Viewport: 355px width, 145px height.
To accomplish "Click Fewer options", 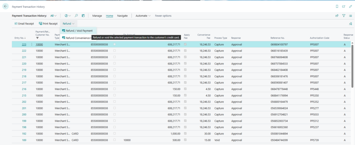I will coord(163,16).
